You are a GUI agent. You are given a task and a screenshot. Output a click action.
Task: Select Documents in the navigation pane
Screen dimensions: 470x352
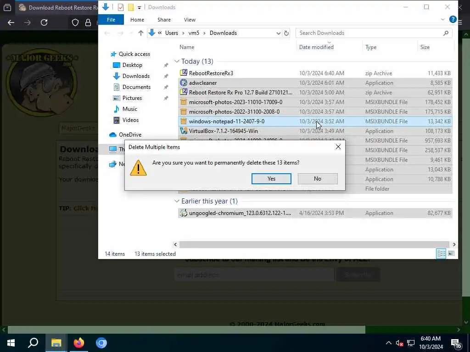pos(136,87)
